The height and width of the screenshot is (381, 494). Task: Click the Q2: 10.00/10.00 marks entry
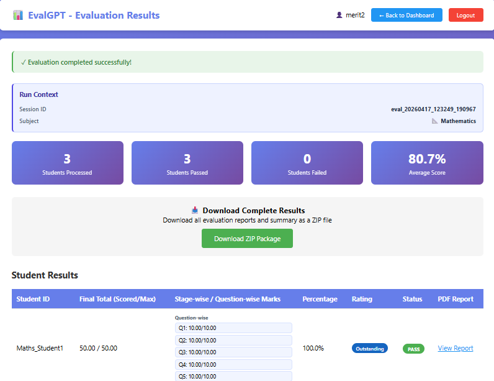tap(233, 341)
